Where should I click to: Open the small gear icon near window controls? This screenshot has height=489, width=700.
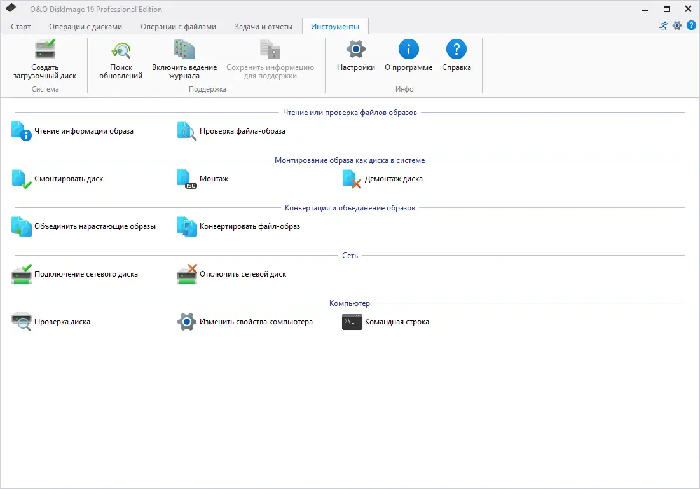pyautogui.click(x=677, y=25)
